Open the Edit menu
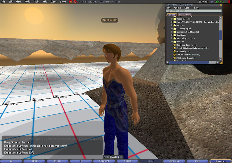This screenshot has width=232, height=163. (x=11, y=1)
